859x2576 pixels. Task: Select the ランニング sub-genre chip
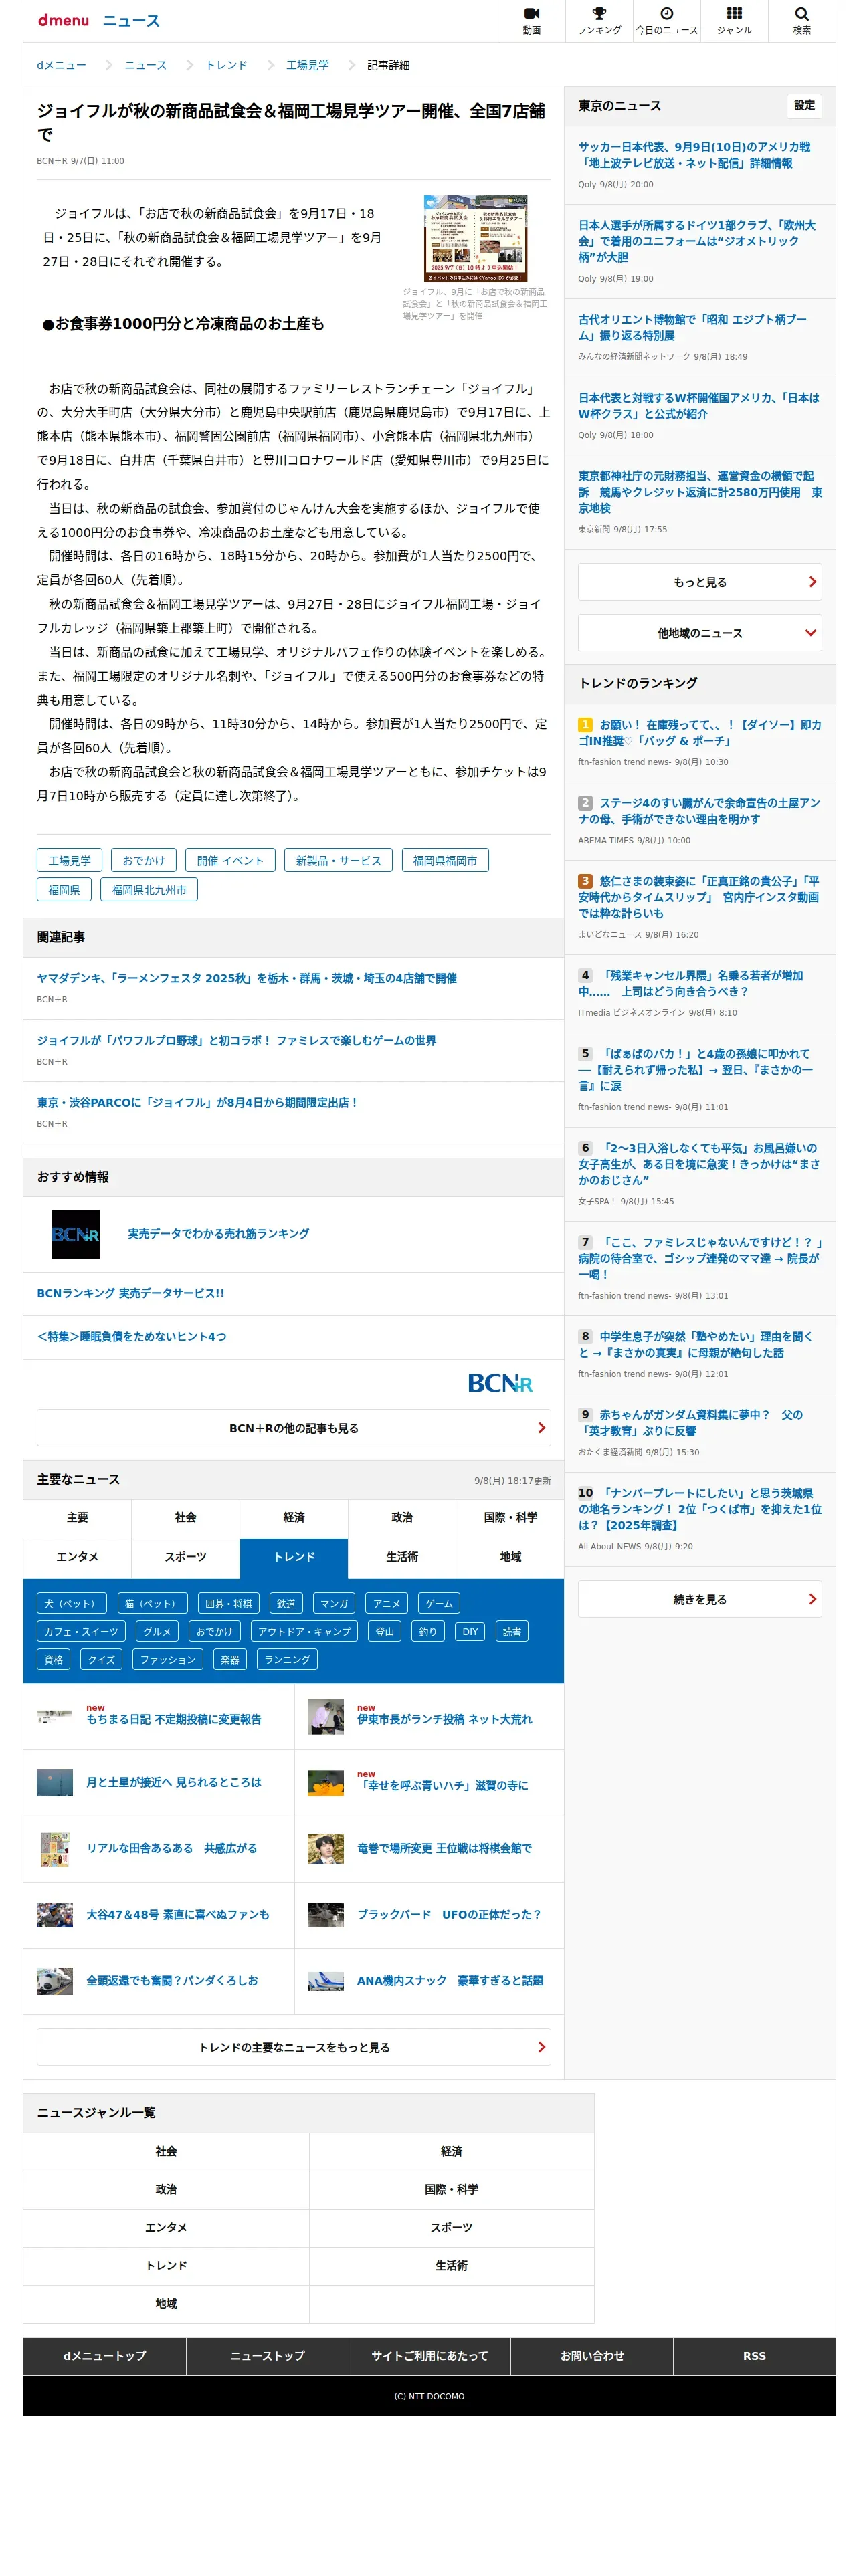[x=287, y=1659]
